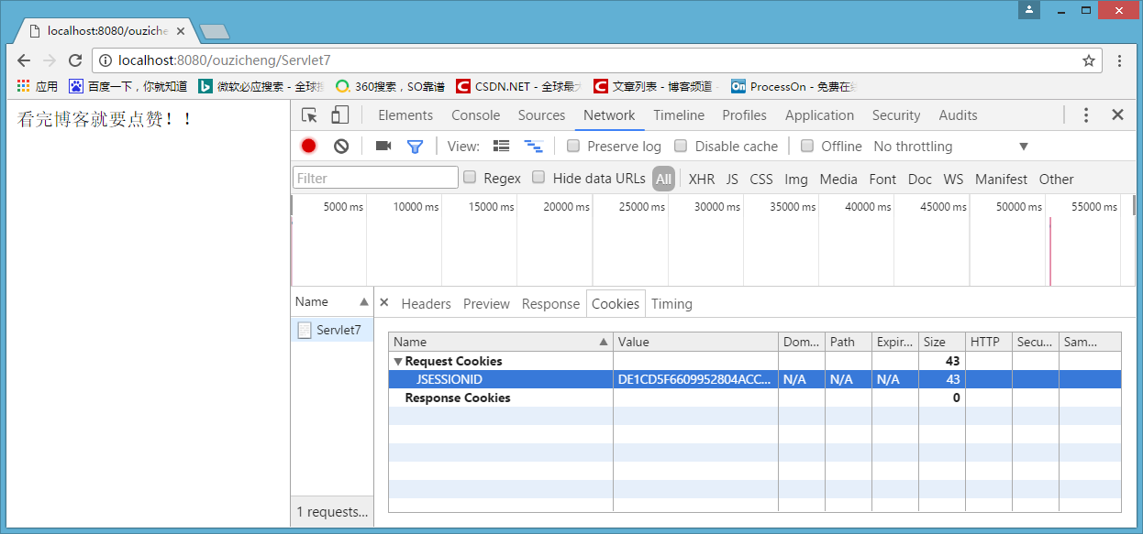Viewport: 1143px width, 534px height.
Task: Enable the Disable cache checkbox
Action: tap(681, 146)
